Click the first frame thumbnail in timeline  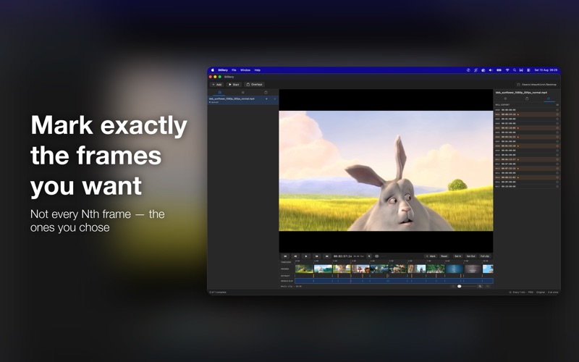[304, 269]
